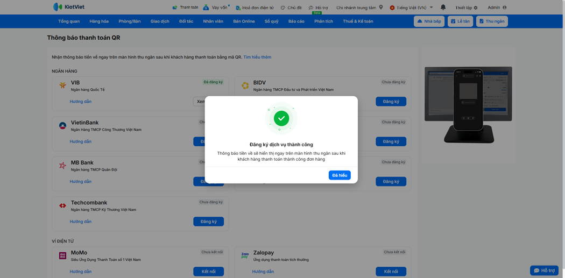The width and height of the screenshot is (565, 278).
Task: Click the VIB Đã đăng ký status badge
Action: 213,82
